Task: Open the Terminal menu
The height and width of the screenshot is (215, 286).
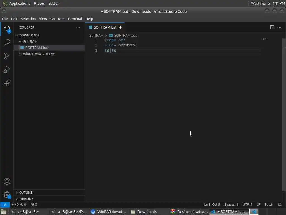Action: click(x=75, y=19)
